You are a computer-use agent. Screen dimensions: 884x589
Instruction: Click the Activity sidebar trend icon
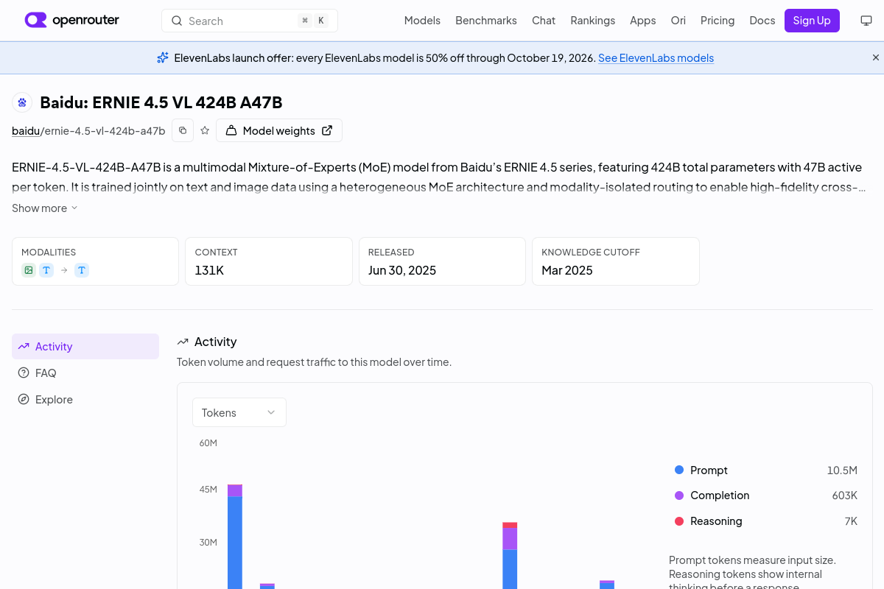click(24, 346)
